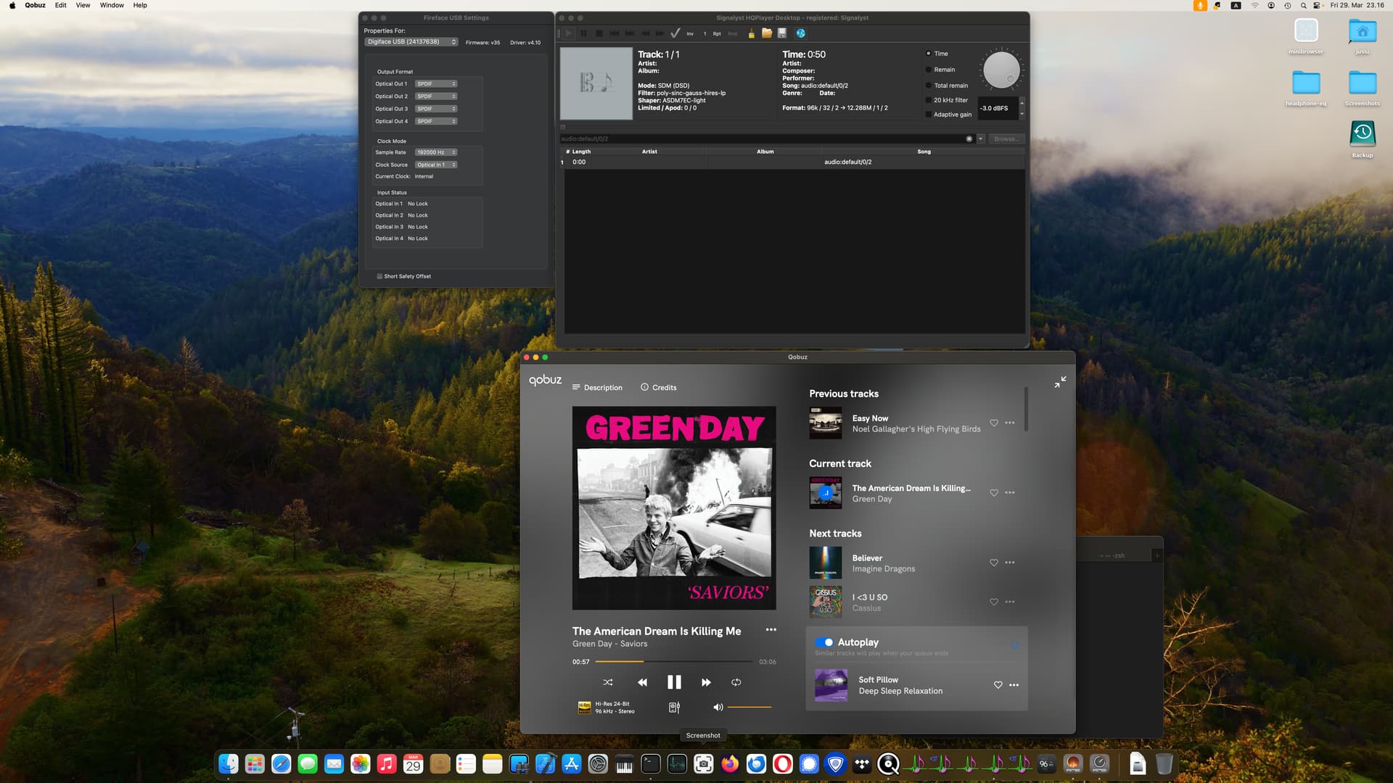The width and height of the screenshot is (1393, 783).
Task: Open the Qobuz audio output device icon
Action: [x=674, y=708]
